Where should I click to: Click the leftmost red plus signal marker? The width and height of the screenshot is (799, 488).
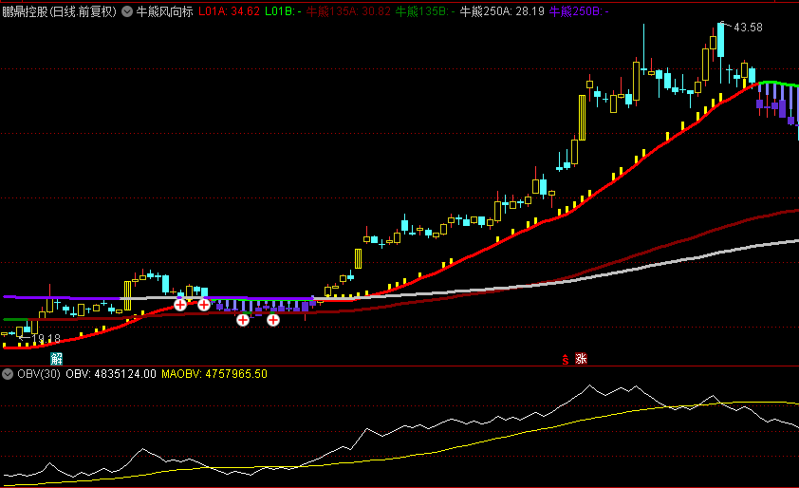click(x=180, y=305)
